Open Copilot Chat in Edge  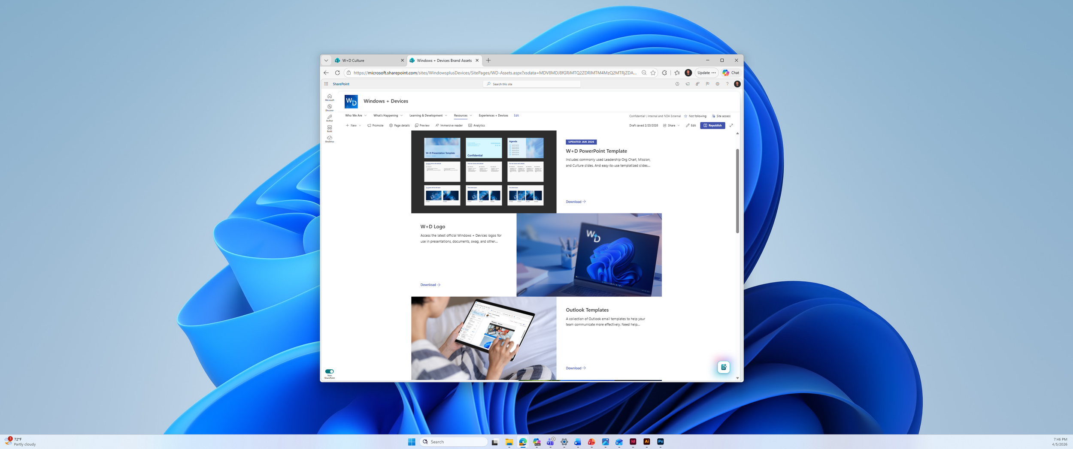pyautogui.click(x=730, y=73)
